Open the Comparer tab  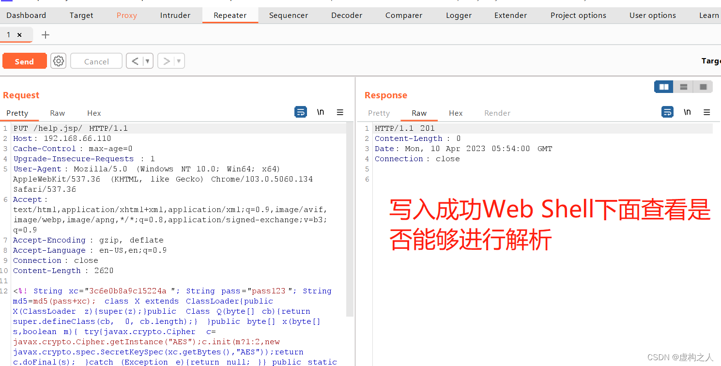(404, 15)
